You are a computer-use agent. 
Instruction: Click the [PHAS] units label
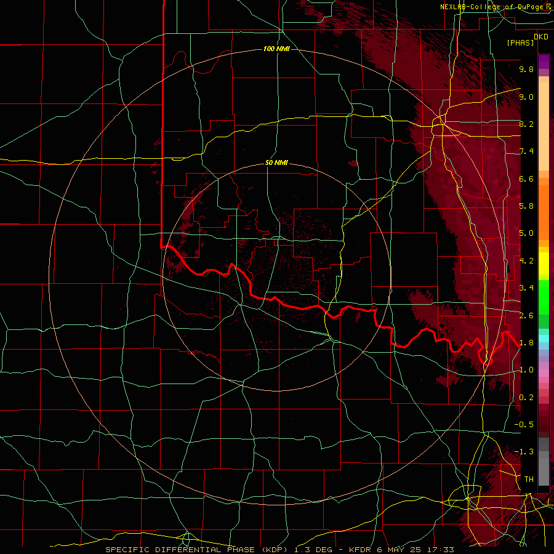pyautogui.click(x=520, y=43)
